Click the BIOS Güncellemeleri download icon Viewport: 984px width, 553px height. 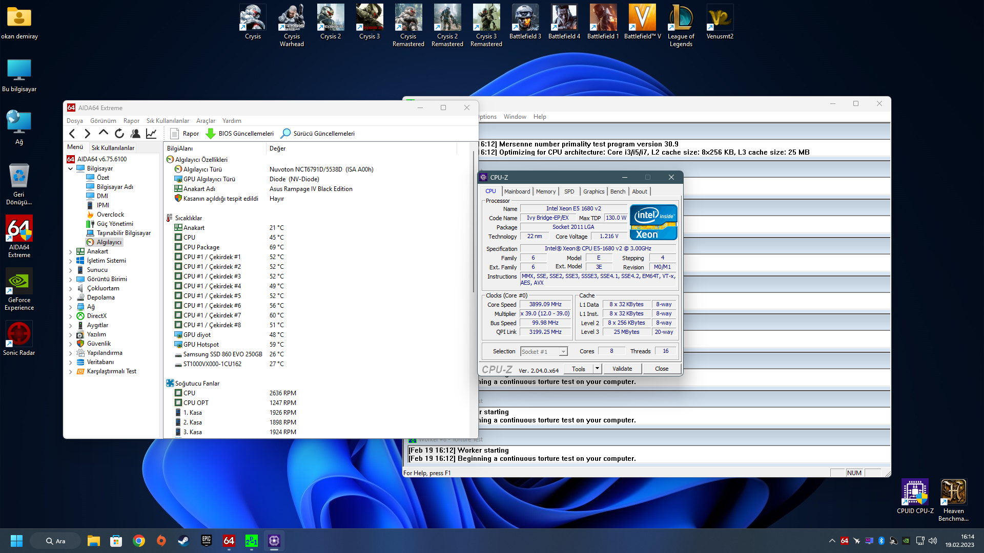click(210, 134)
